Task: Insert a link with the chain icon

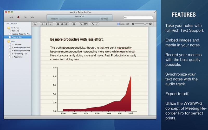Action: 93,24
